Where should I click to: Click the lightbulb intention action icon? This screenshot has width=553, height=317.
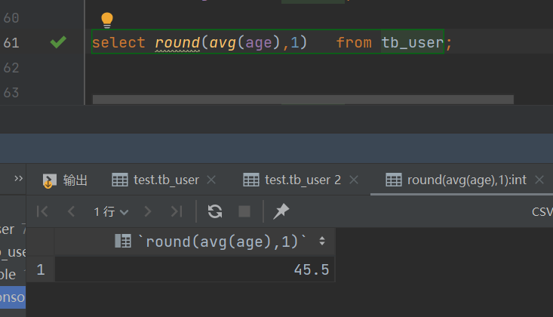click(107, 20)
